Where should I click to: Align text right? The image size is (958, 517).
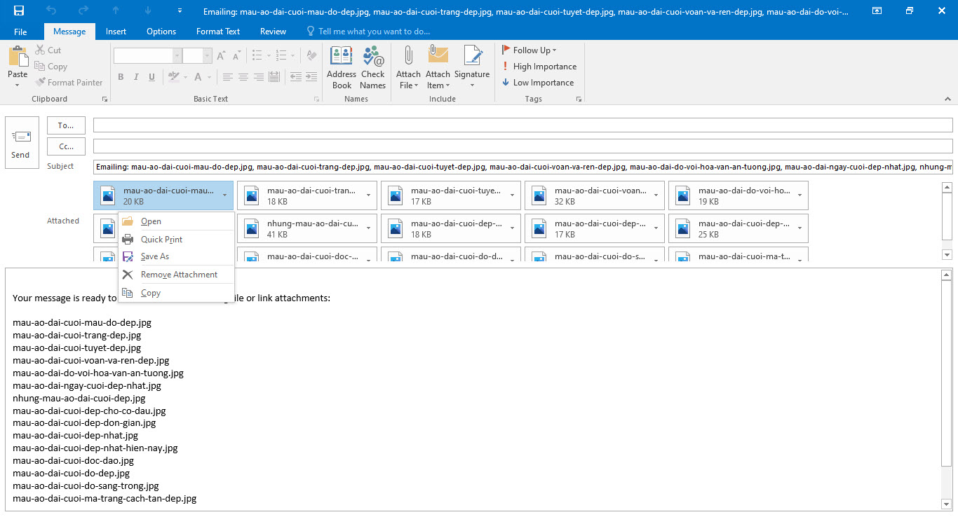coord(259,77)
